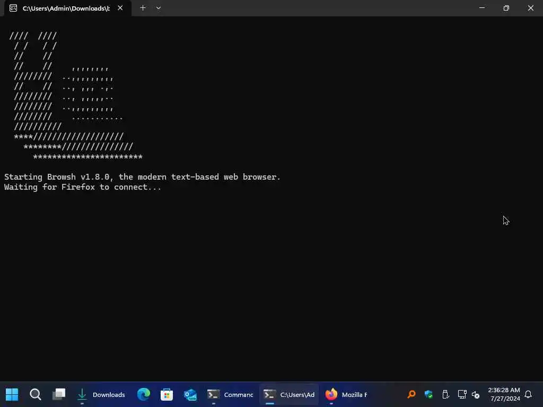Click the "Starting Browsh v1.8.0" output line
This screenshot has height=407, width=543.
(142, 177)
